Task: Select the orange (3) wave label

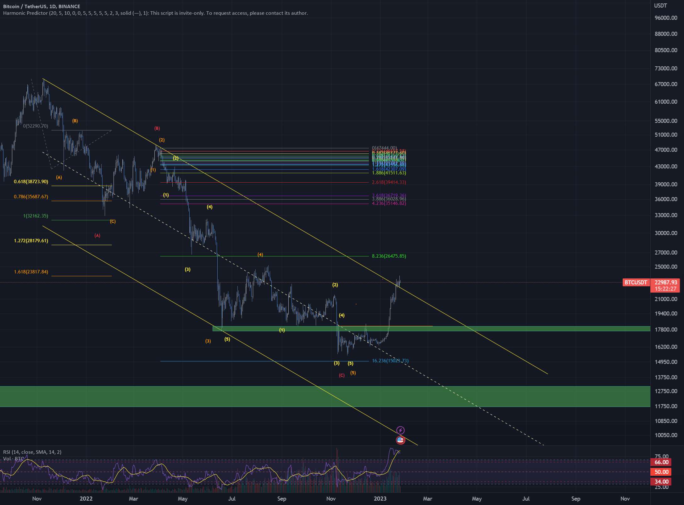Action: coord(208,341)
